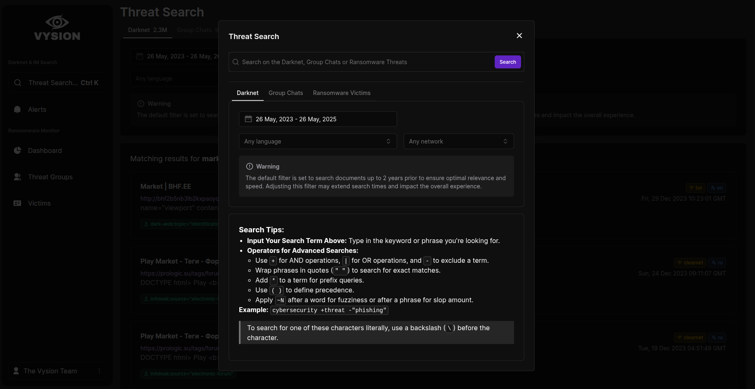Open the Any language dropdown
The width and height of the screenshot is (755, 389).
318,141
